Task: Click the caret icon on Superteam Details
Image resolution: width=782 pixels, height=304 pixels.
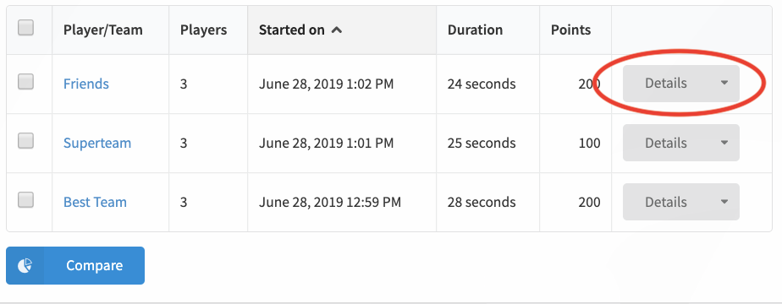Action: click(724, 143)
